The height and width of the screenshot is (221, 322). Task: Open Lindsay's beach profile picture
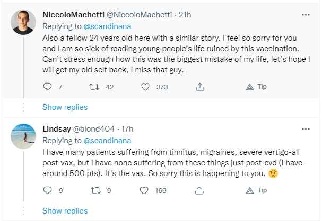[x=23, y=137]
